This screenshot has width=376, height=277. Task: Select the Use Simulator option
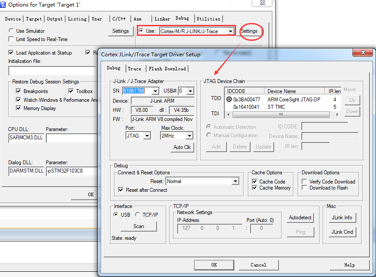point(11,31)
